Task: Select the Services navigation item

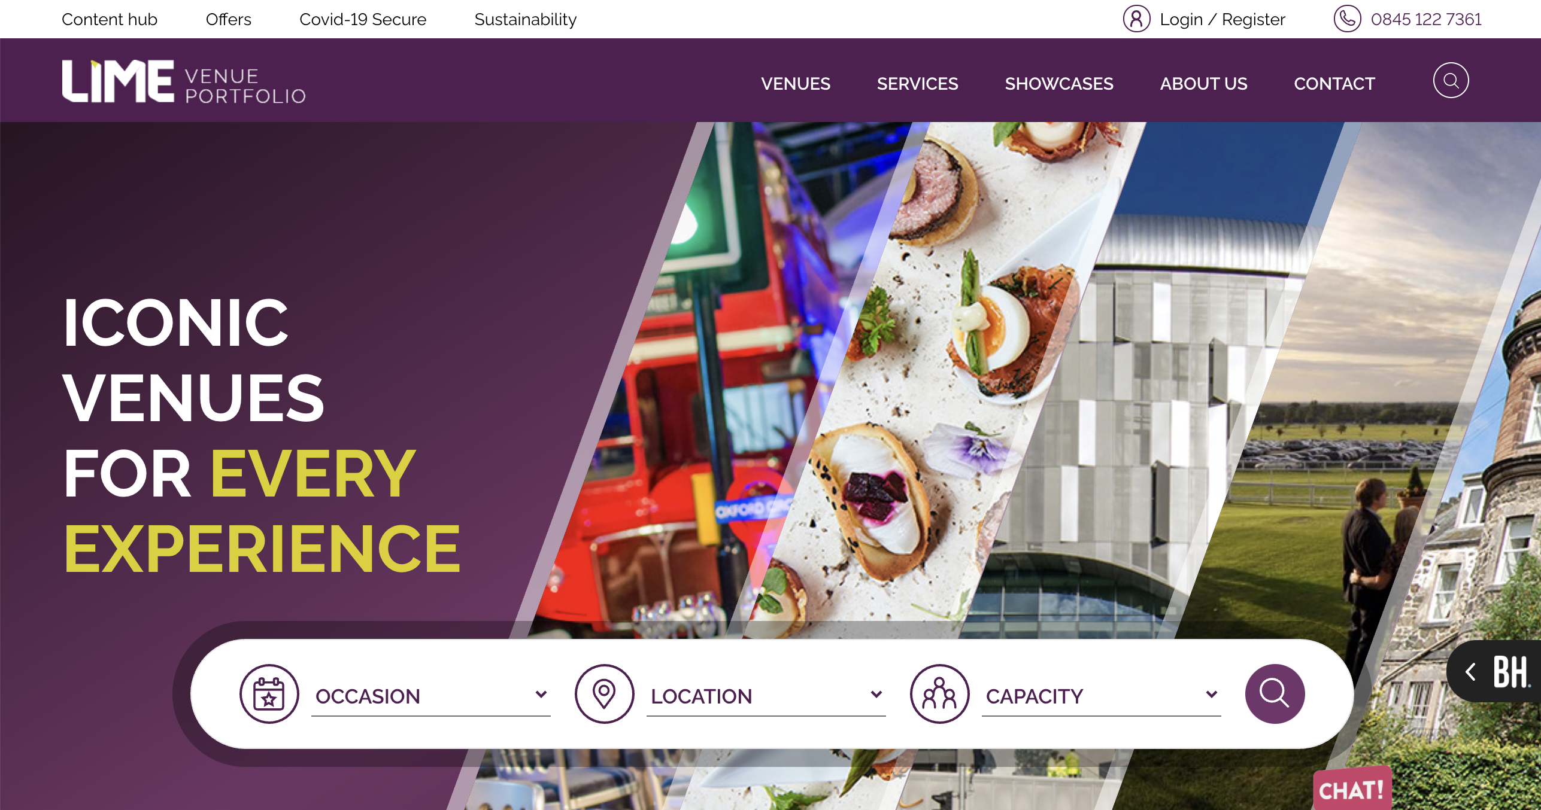Action: click(x=917, y=84)
